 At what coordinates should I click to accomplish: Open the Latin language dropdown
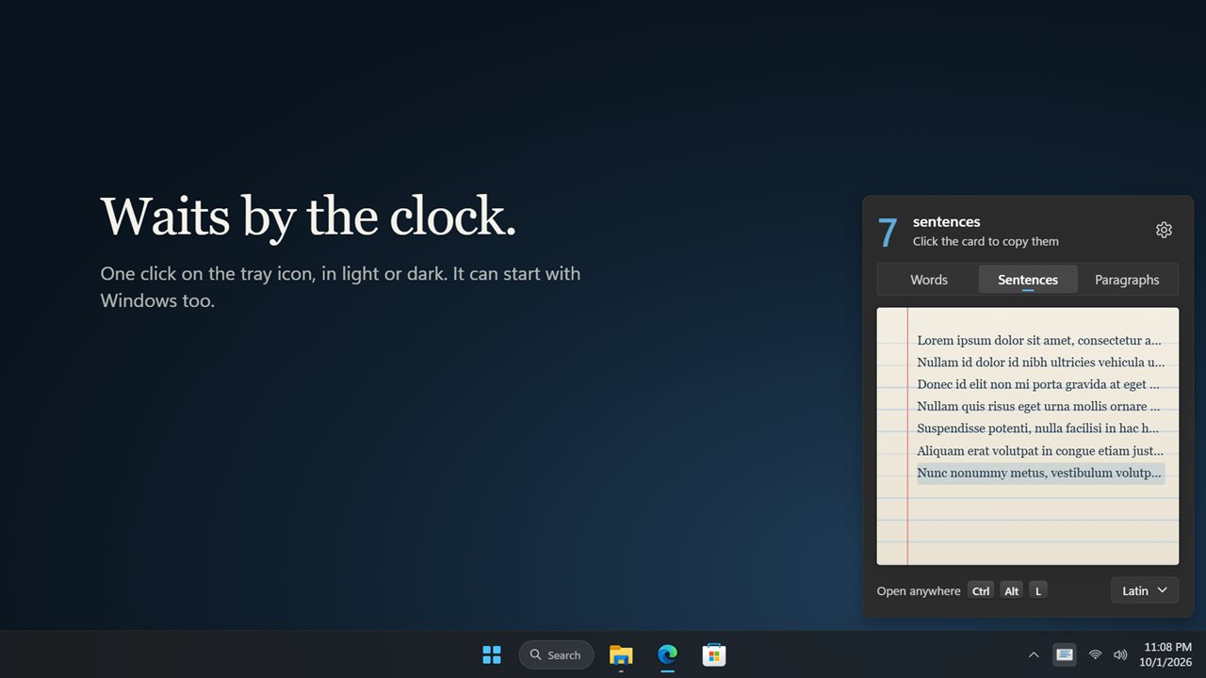point(1145,590)
